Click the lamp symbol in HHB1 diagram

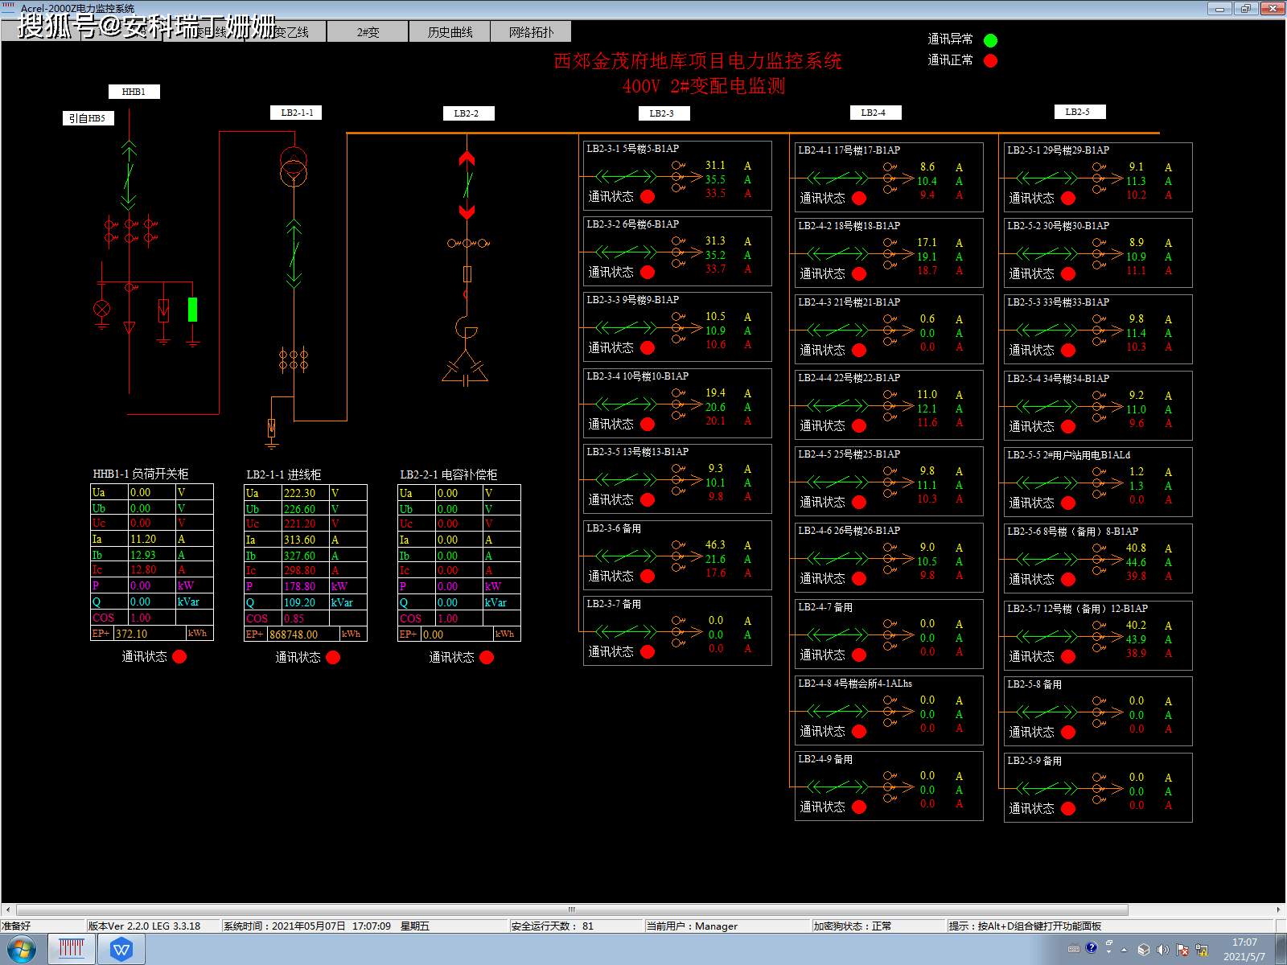(102, 309)
